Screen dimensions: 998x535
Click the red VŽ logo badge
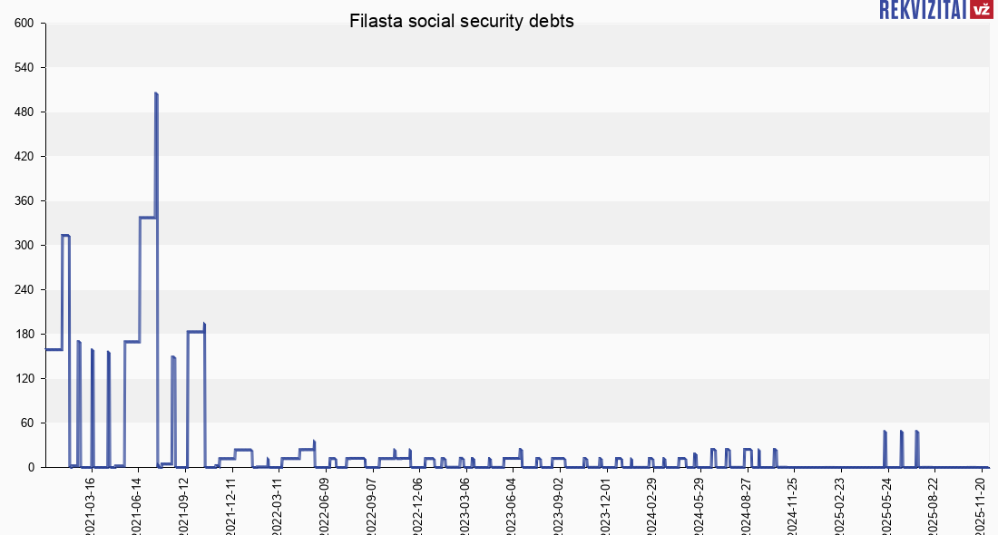click(x=981, y=10)
